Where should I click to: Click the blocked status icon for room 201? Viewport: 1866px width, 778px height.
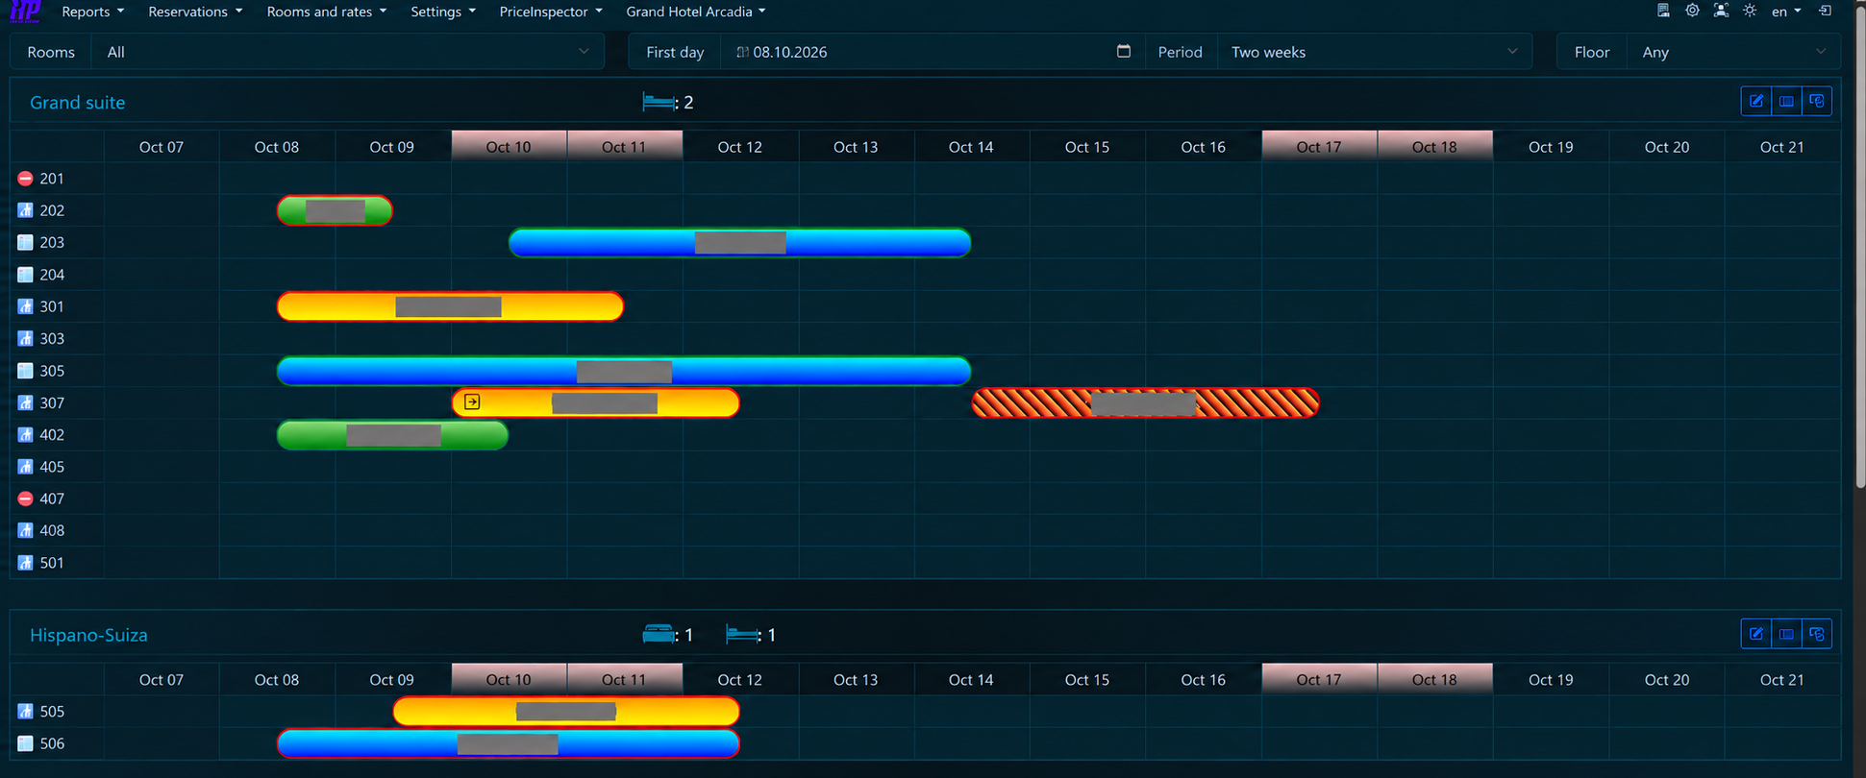pos(26,179)
